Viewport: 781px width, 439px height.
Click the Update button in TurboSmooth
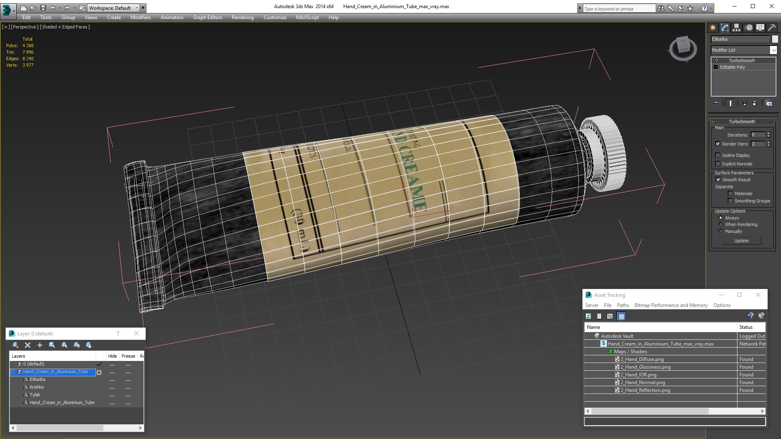click(742, 241)
